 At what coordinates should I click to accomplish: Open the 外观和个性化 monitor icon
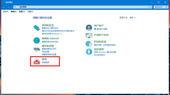[x=89, y=36]
